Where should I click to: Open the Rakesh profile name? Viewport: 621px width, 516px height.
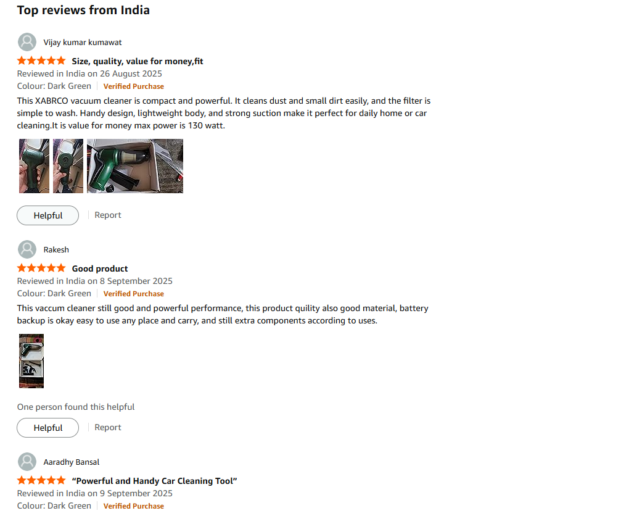click(x=56, y=250)
